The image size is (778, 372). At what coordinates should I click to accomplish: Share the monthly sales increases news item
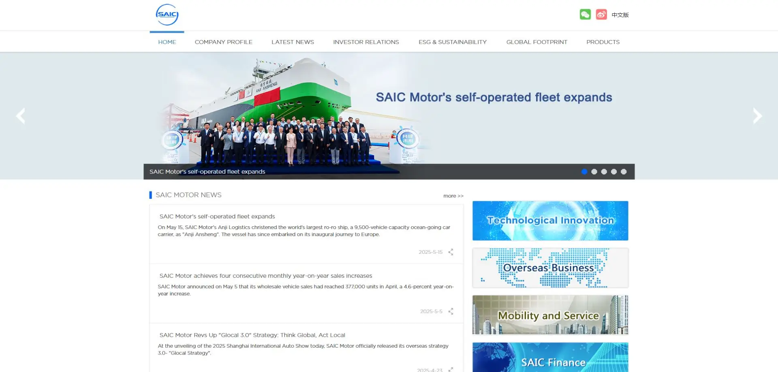coord(451,311)
